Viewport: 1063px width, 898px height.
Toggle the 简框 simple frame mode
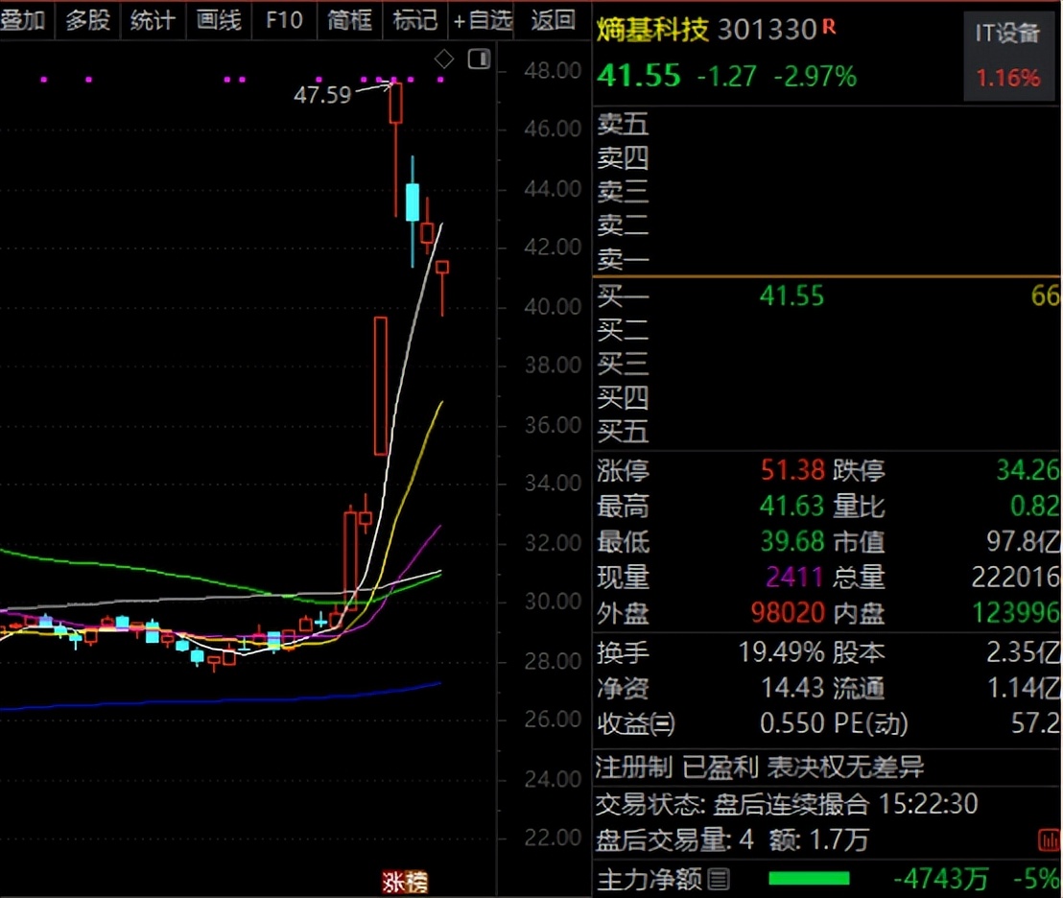point(349,19)
